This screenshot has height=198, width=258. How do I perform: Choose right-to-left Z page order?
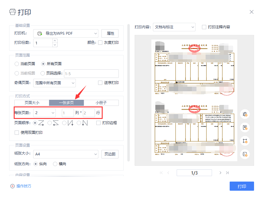[50, 123]
